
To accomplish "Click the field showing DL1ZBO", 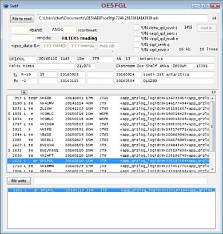I will (178, 81).
